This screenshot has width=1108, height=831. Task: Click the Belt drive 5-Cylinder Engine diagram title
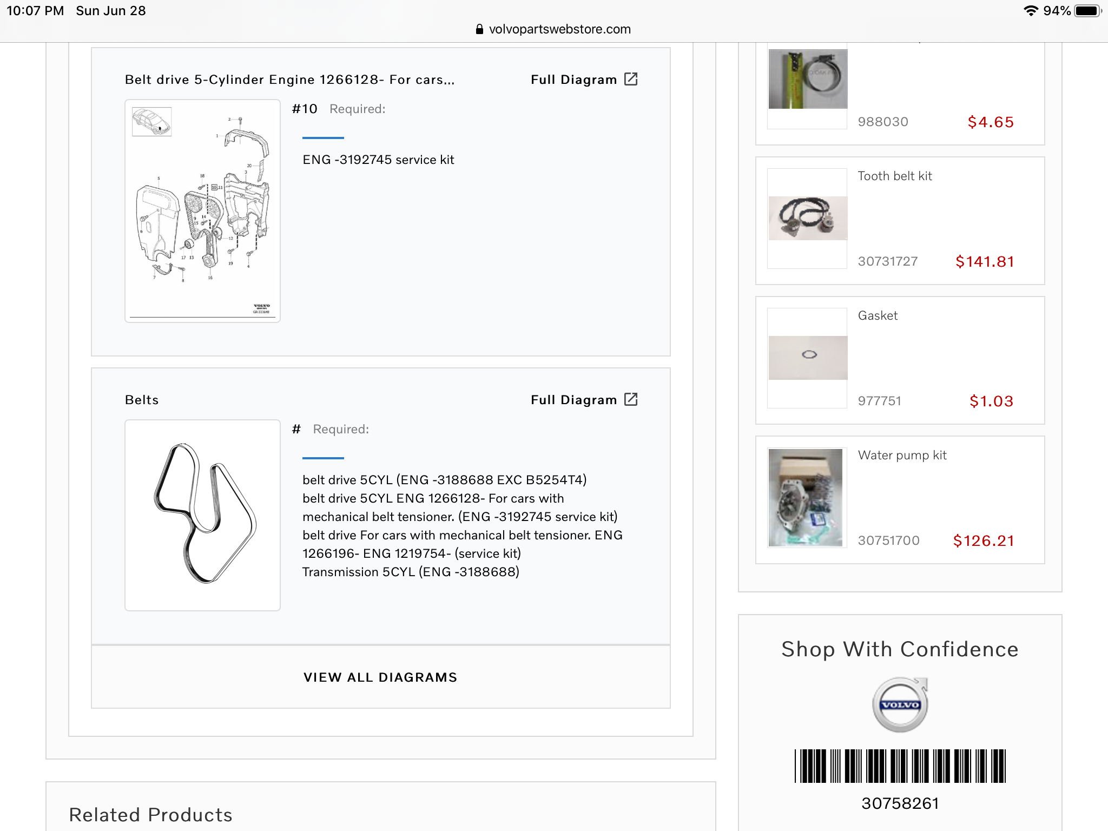[x=289, y=80]
